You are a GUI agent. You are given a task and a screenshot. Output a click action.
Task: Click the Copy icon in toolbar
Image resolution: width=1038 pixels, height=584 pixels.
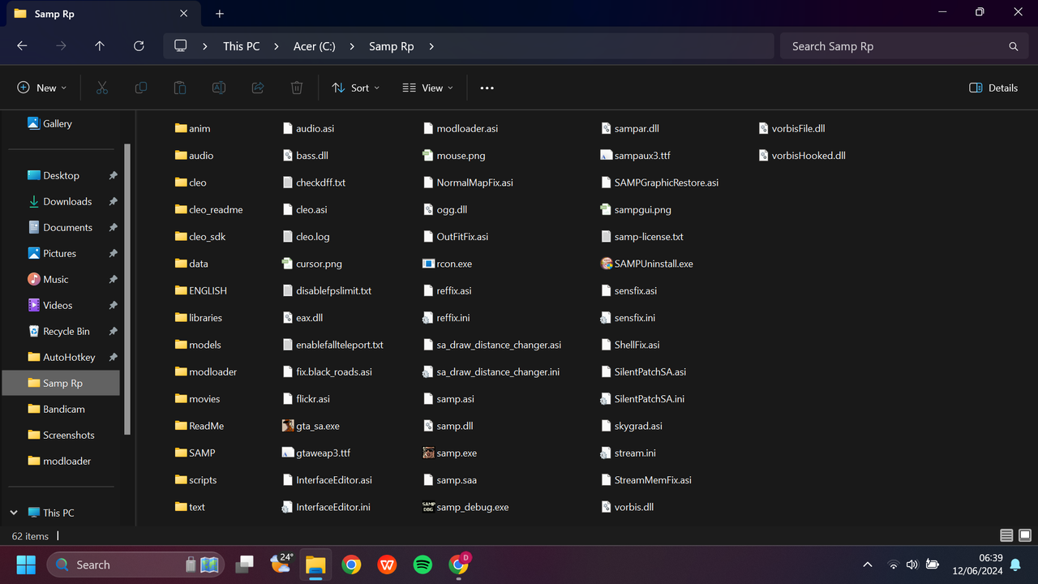141,88
